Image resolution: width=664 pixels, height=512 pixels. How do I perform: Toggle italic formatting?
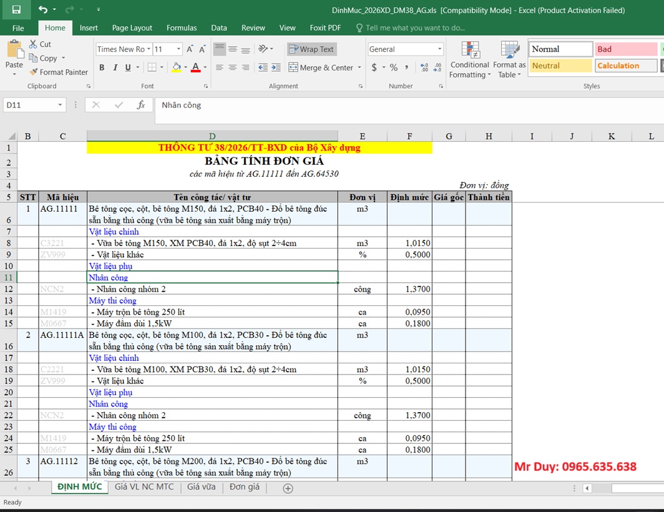(115, 67)
